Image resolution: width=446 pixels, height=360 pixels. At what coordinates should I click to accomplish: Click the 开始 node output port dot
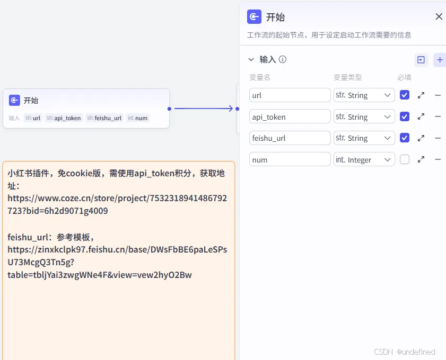click(170, 109)
